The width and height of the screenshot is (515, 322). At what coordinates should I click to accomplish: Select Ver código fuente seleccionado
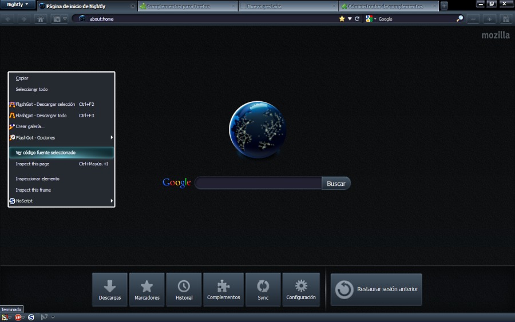coord(61,153)
